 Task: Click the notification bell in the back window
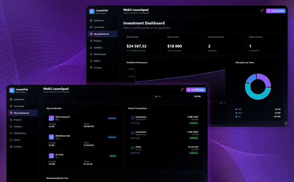[x=261, y=11]
